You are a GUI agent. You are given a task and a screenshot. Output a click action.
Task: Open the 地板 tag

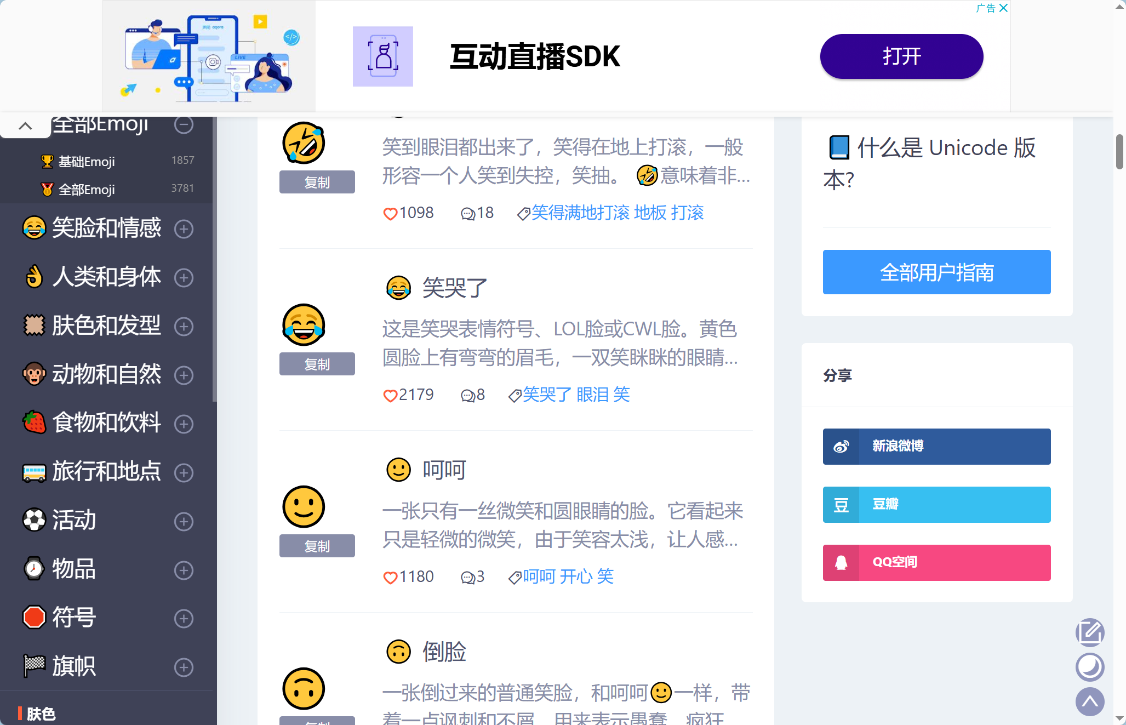(650, 213)
